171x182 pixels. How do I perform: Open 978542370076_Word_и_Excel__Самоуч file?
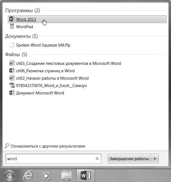pos(51,86)
